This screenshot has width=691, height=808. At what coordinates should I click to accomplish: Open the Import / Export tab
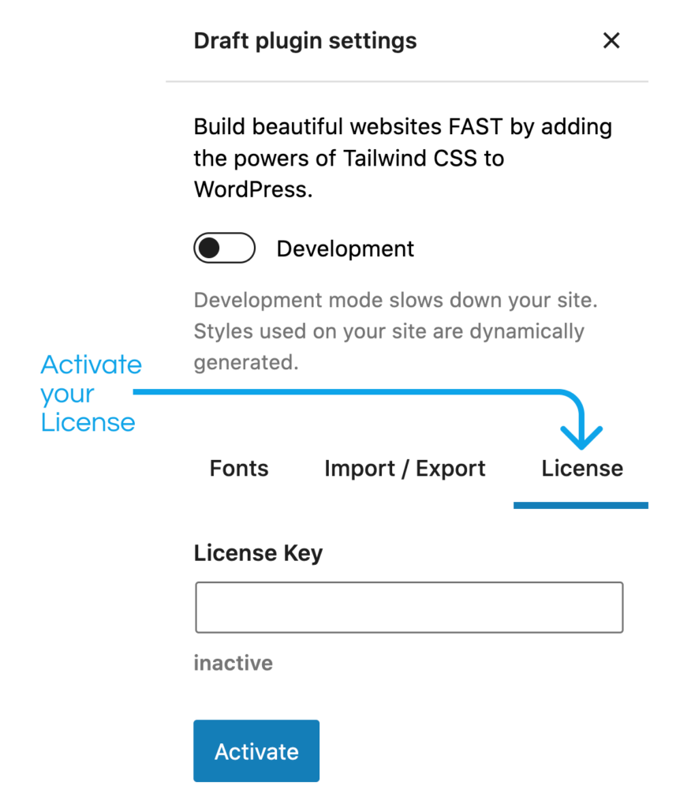(405, 468)
